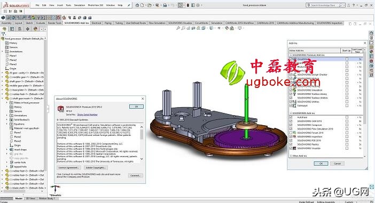Image resolution: width=375 pixels, height=203 pixels.
Task: Click the first dark sphere icon in add-ins toolbar
Action: (x=3, y=18)
